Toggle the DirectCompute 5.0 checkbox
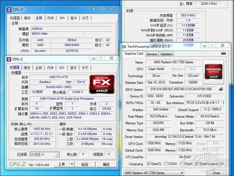 click(197, 164)
